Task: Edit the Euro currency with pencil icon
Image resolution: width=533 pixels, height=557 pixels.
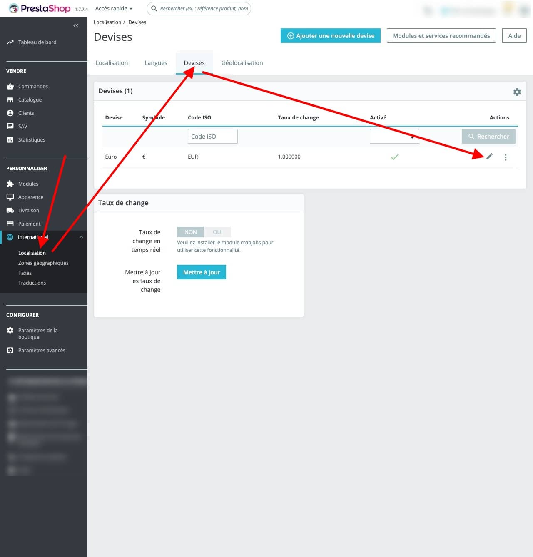Action: [489, 157]
